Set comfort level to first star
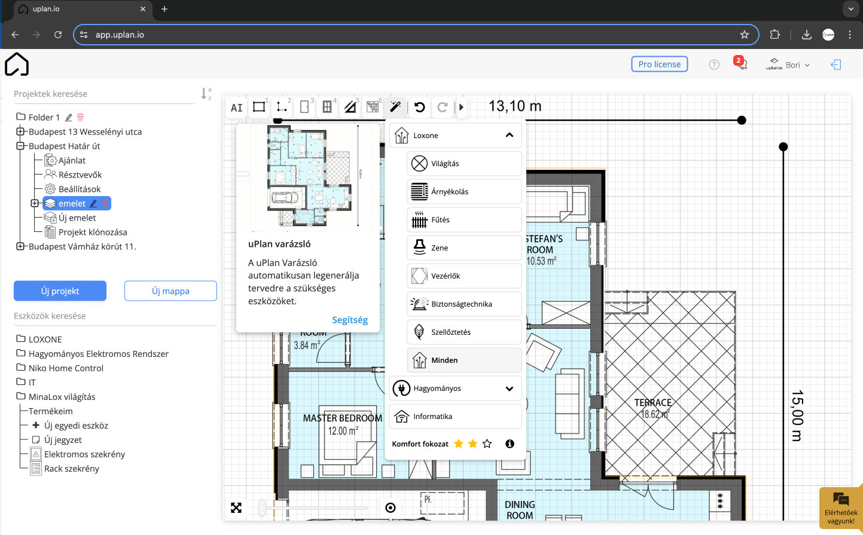This screenshot has height=535, width=863. 459,444
